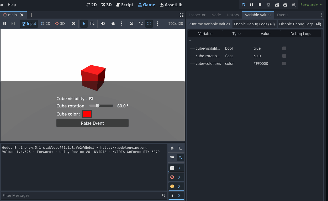
Task: Open dock options three-dot menu
Action: [x=322, y=15]
